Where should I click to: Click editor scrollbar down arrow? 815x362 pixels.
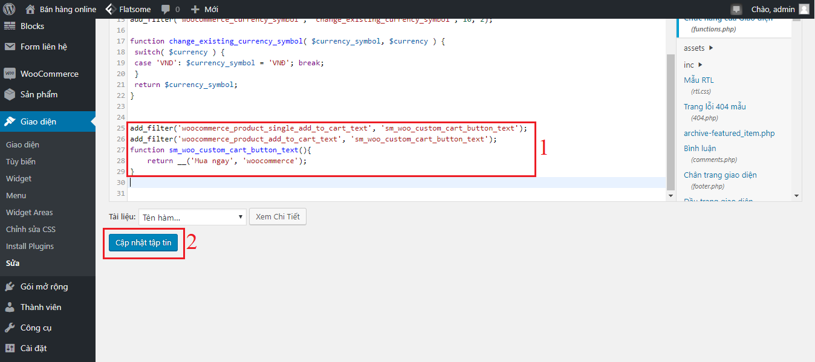tap(671, 196)
